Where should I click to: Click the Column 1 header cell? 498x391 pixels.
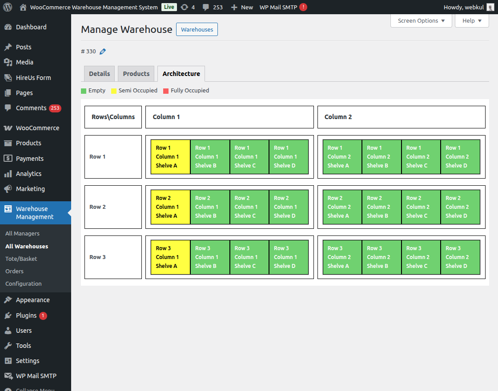click(x=229, y=117)
